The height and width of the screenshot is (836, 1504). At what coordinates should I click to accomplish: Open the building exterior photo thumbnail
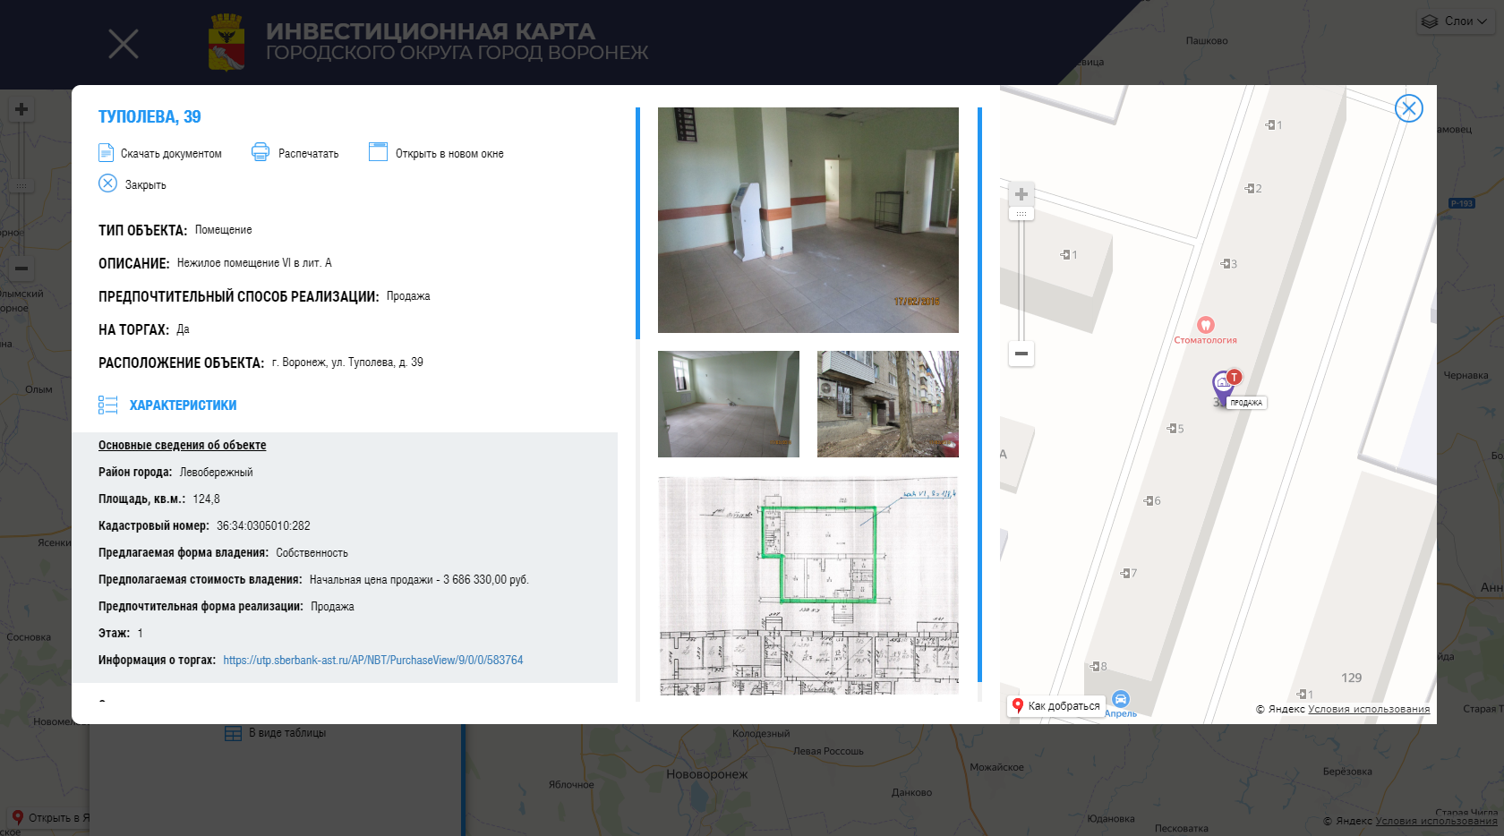click(888, 404)
